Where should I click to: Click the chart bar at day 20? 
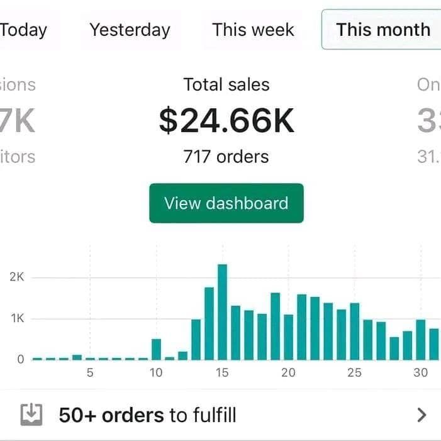pyautogui.click(x=288, y=337)
